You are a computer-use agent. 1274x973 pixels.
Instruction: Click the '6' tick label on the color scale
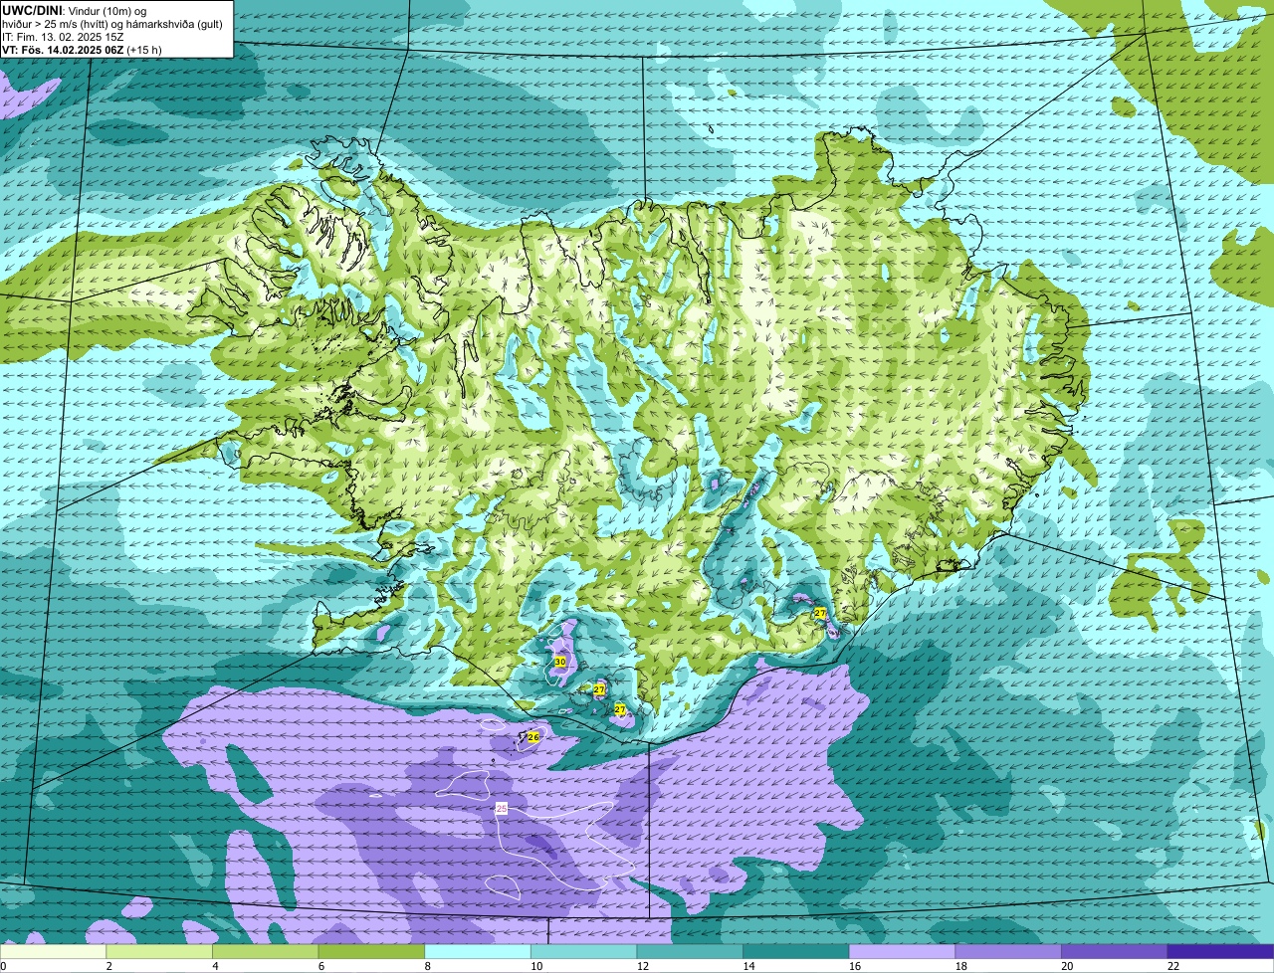tap(320, 966)
